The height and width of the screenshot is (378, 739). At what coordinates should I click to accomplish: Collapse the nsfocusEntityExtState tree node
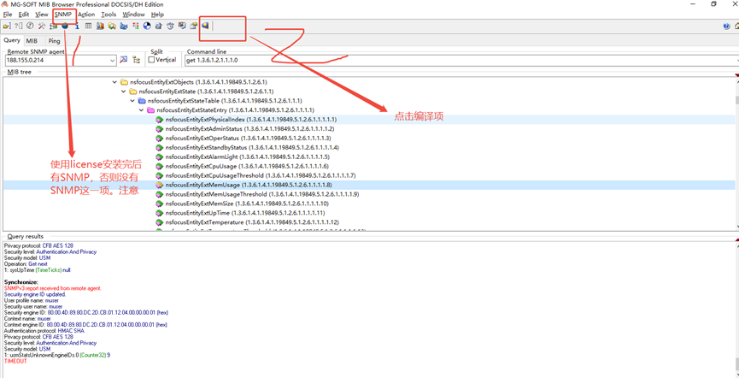(124, 92)
